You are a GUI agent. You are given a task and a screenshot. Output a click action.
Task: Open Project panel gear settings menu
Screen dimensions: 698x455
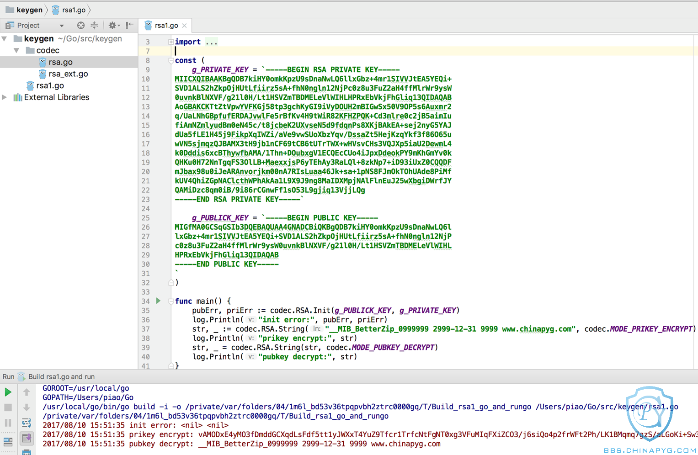tap(113, 26)
